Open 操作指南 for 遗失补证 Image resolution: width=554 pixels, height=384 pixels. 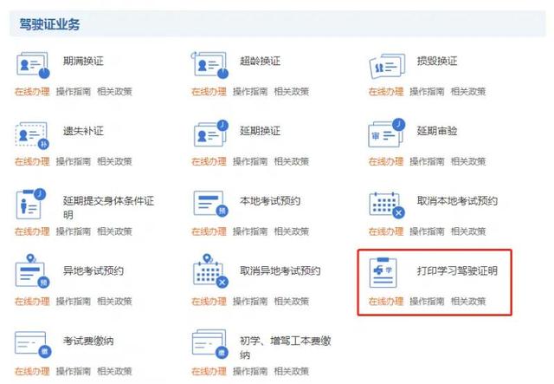click(73, 162)
